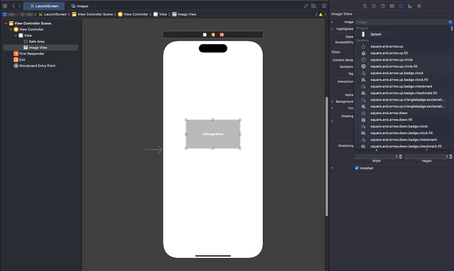Select the LaunchScreen tab
This screenshot has height=271, width=454.
pos(44,6)
